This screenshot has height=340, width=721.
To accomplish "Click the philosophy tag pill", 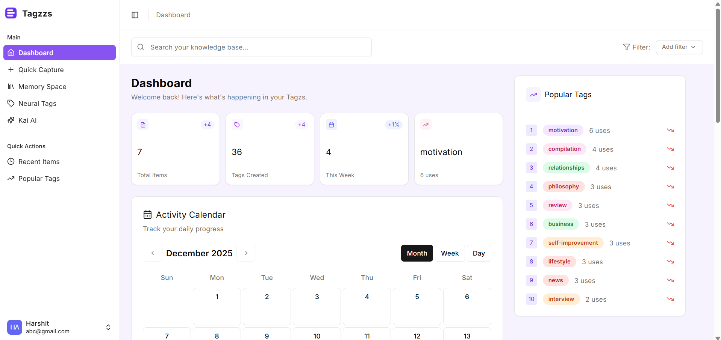I will point(563,187).
